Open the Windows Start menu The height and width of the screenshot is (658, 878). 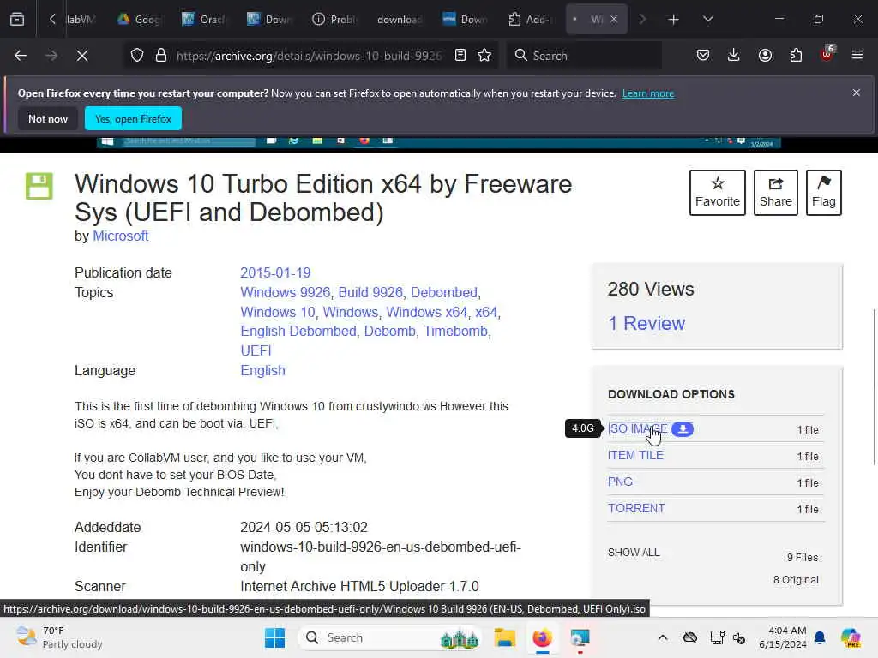click(274, 637)
